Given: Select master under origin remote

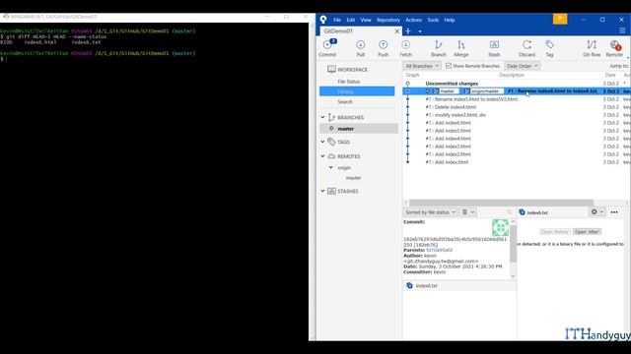Looking at the screenshot, I should click(353, 178).
